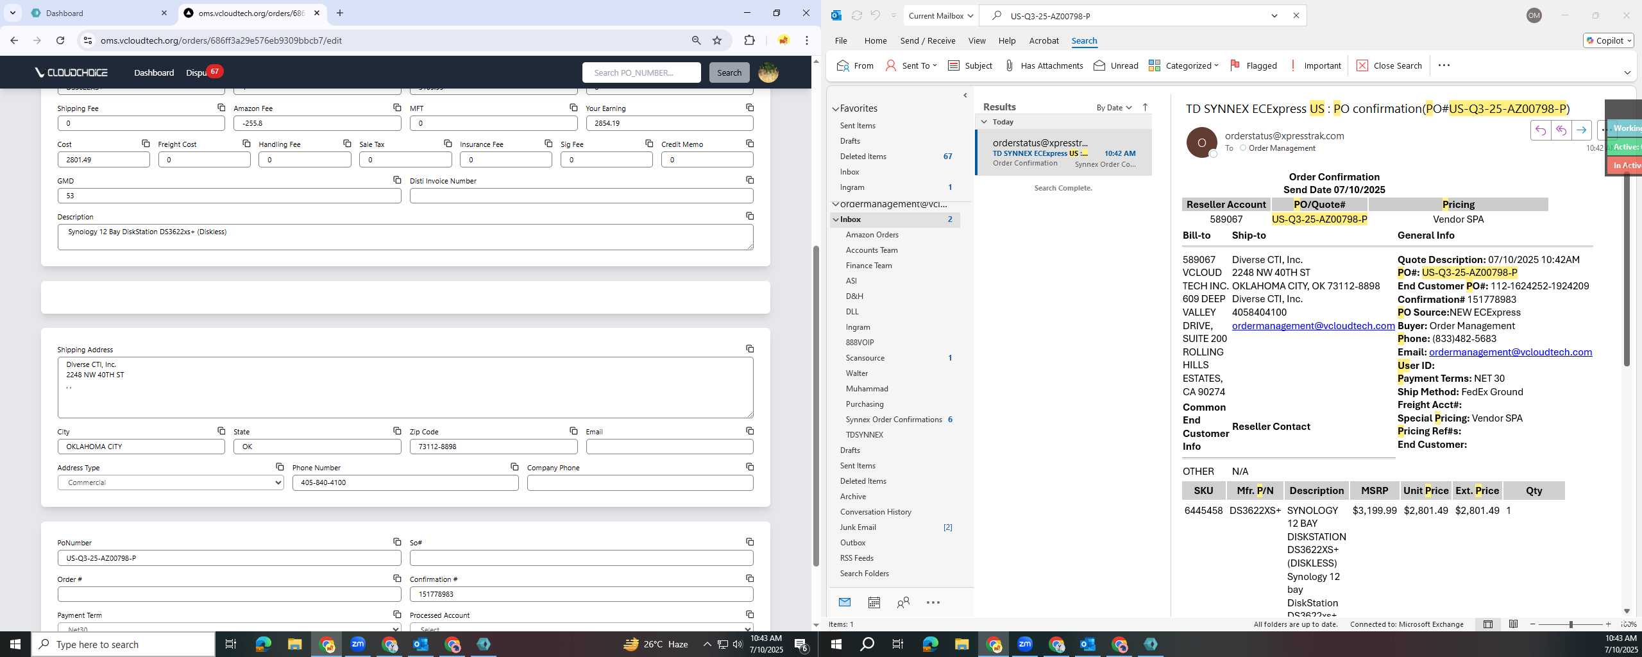Open Address Type Commercial dropdown
Image resolution: width=1642 pixels, height=657 pixels.
coord(171,482)
